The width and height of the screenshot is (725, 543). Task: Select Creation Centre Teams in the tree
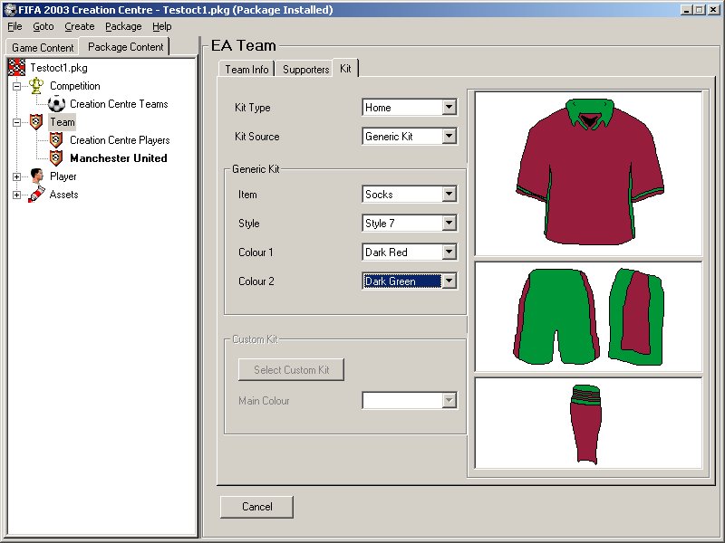coord(119,104)
